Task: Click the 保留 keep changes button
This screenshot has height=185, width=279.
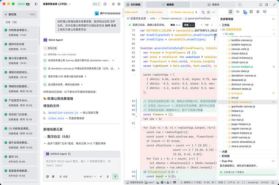Action: (188, 25)
